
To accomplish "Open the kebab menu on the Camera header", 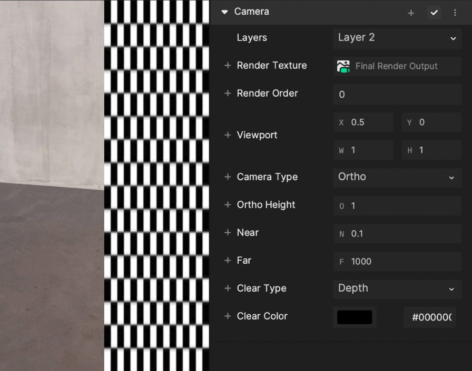I will [455, 12].
